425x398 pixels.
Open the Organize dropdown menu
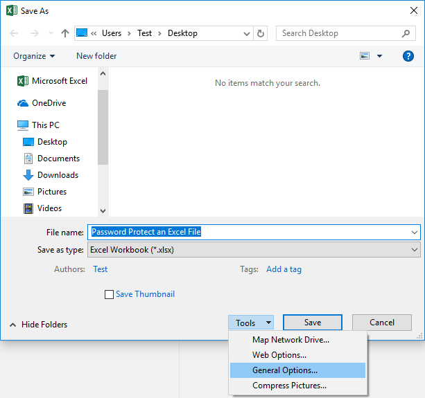(34, 56)
